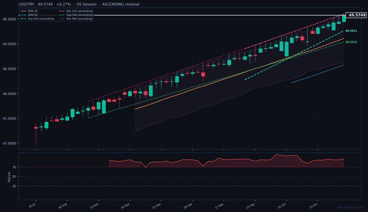Click the 13 Oct date label

313,205
